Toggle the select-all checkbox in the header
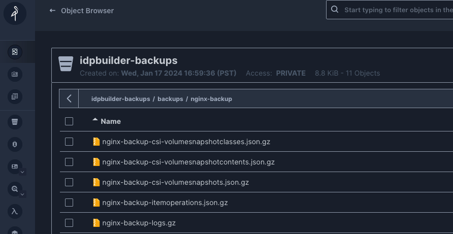The width and height of the screenshot is (453, 234). point(69,121)
